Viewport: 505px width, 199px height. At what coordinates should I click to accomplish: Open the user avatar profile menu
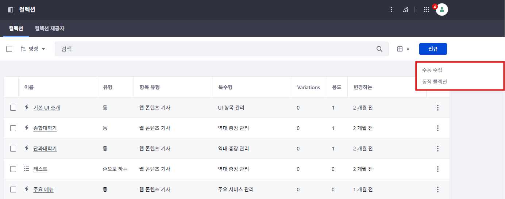pyautogui.click(x=442, y=10)
